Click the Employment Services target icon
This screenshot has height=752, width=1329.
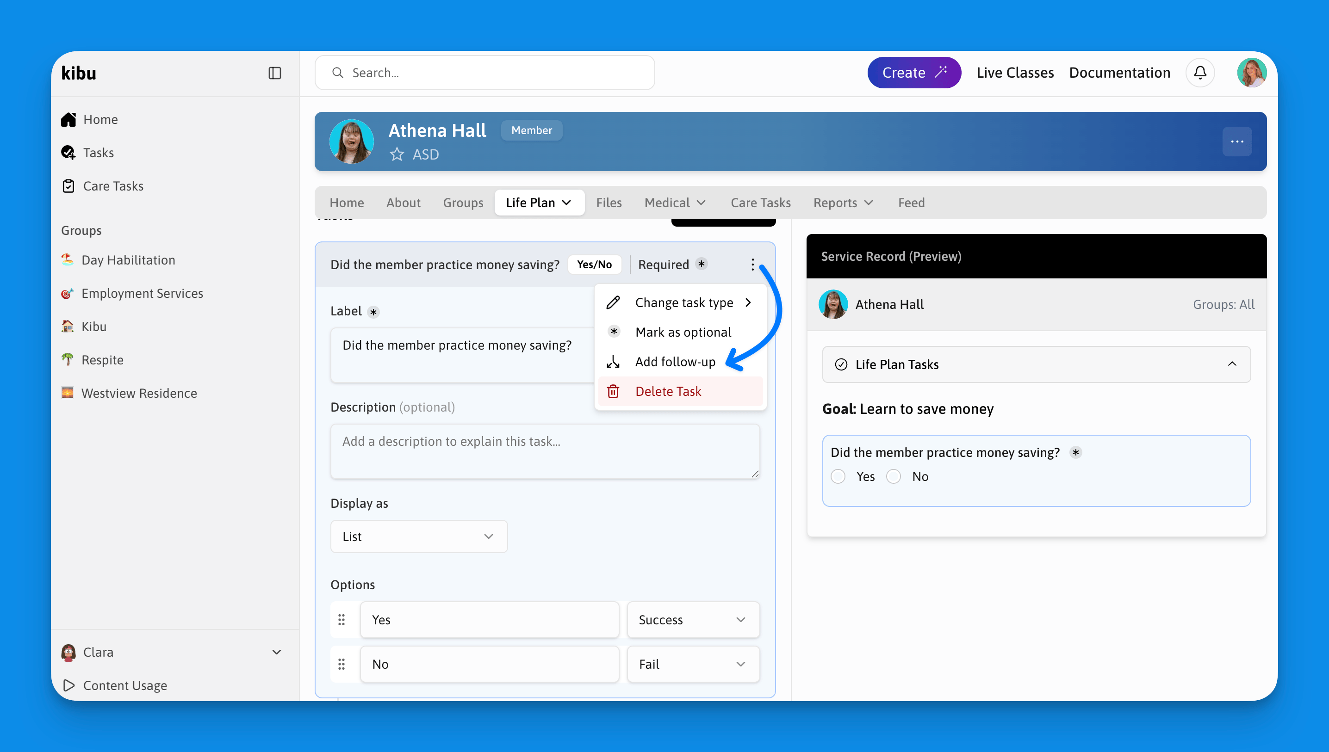(x=67, y=293)
